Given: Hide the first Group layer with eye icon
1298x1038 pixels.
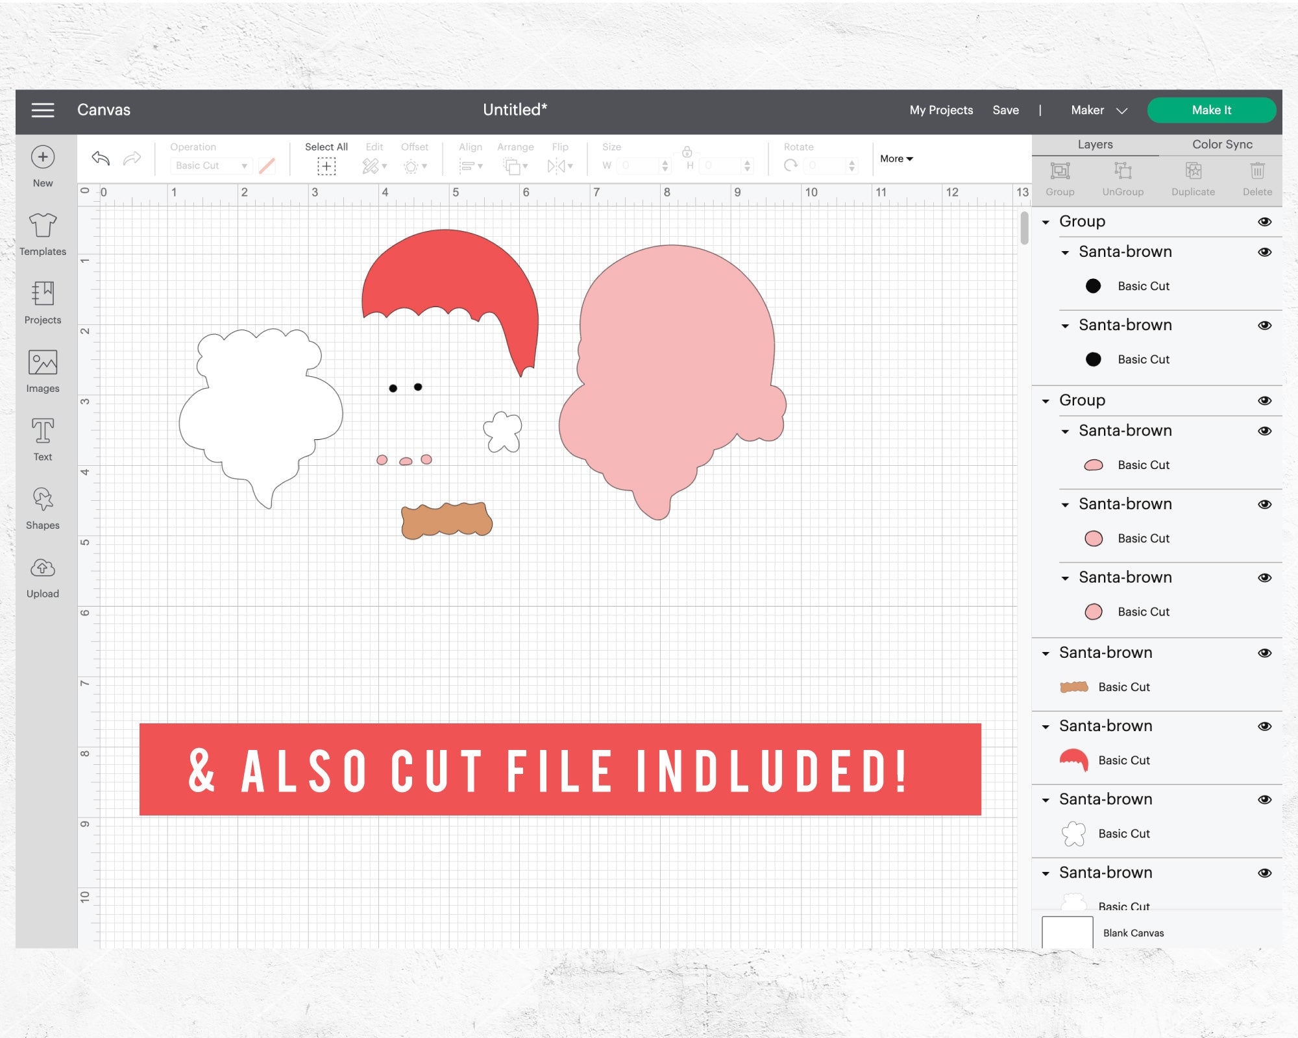Looking at the screenshot, I should (x=1265, y=222).
